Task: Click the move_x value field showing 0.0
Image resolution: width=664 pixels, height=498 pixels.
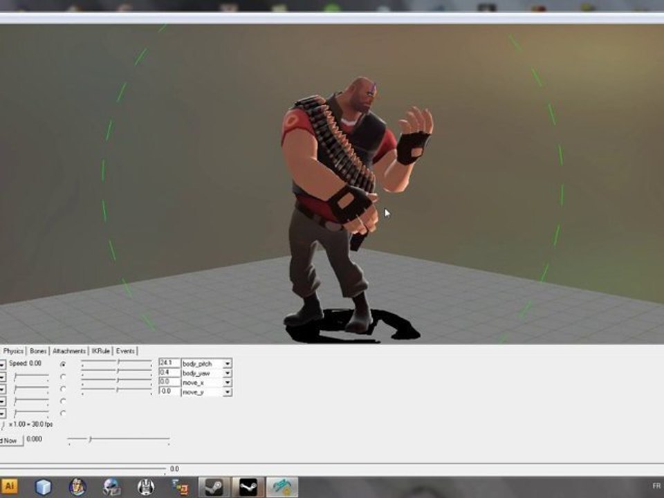Action: coord(169,382)
